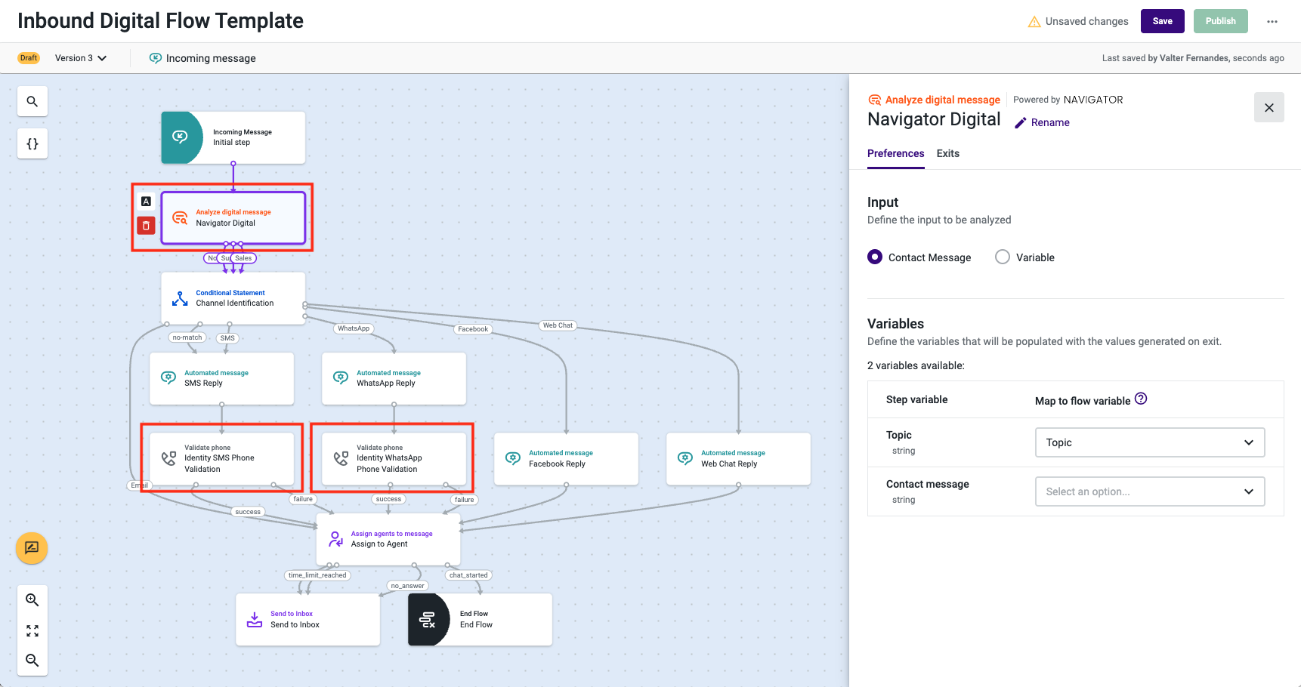The width and height of the screenshot is (1301, 687).
Task: Click the SMS Reply message icon
Action: 168,377
